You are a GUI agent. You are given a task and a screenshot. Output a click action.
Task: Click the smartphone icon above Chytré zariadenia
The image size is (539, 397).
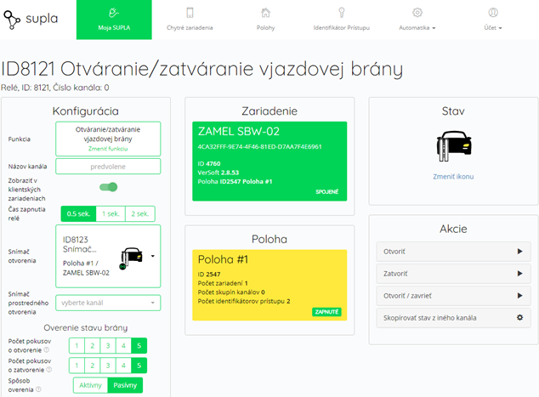coord(190,13)
